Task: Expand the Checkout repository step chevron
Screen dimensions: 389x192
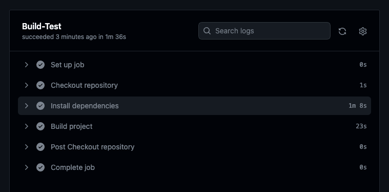Action: [26, 85]
